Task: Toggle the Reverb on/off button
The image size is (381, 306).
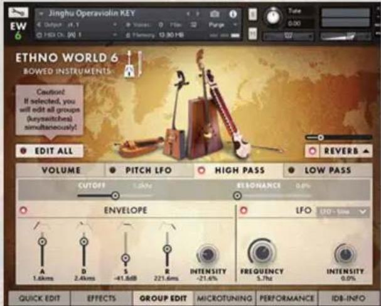Action: pos(313,151)
